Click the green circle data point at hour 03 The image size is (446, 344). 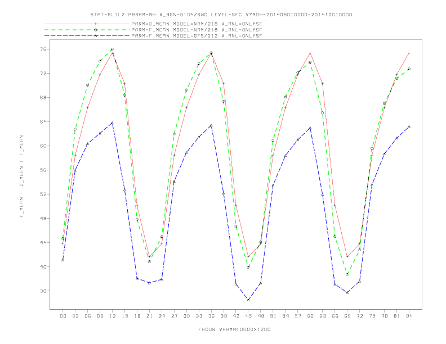coord(75,129)
